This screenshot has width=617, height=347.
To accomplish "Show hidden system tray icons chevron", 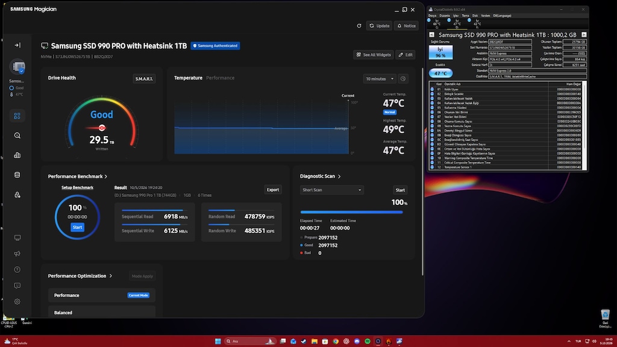I will coord(569,341).
